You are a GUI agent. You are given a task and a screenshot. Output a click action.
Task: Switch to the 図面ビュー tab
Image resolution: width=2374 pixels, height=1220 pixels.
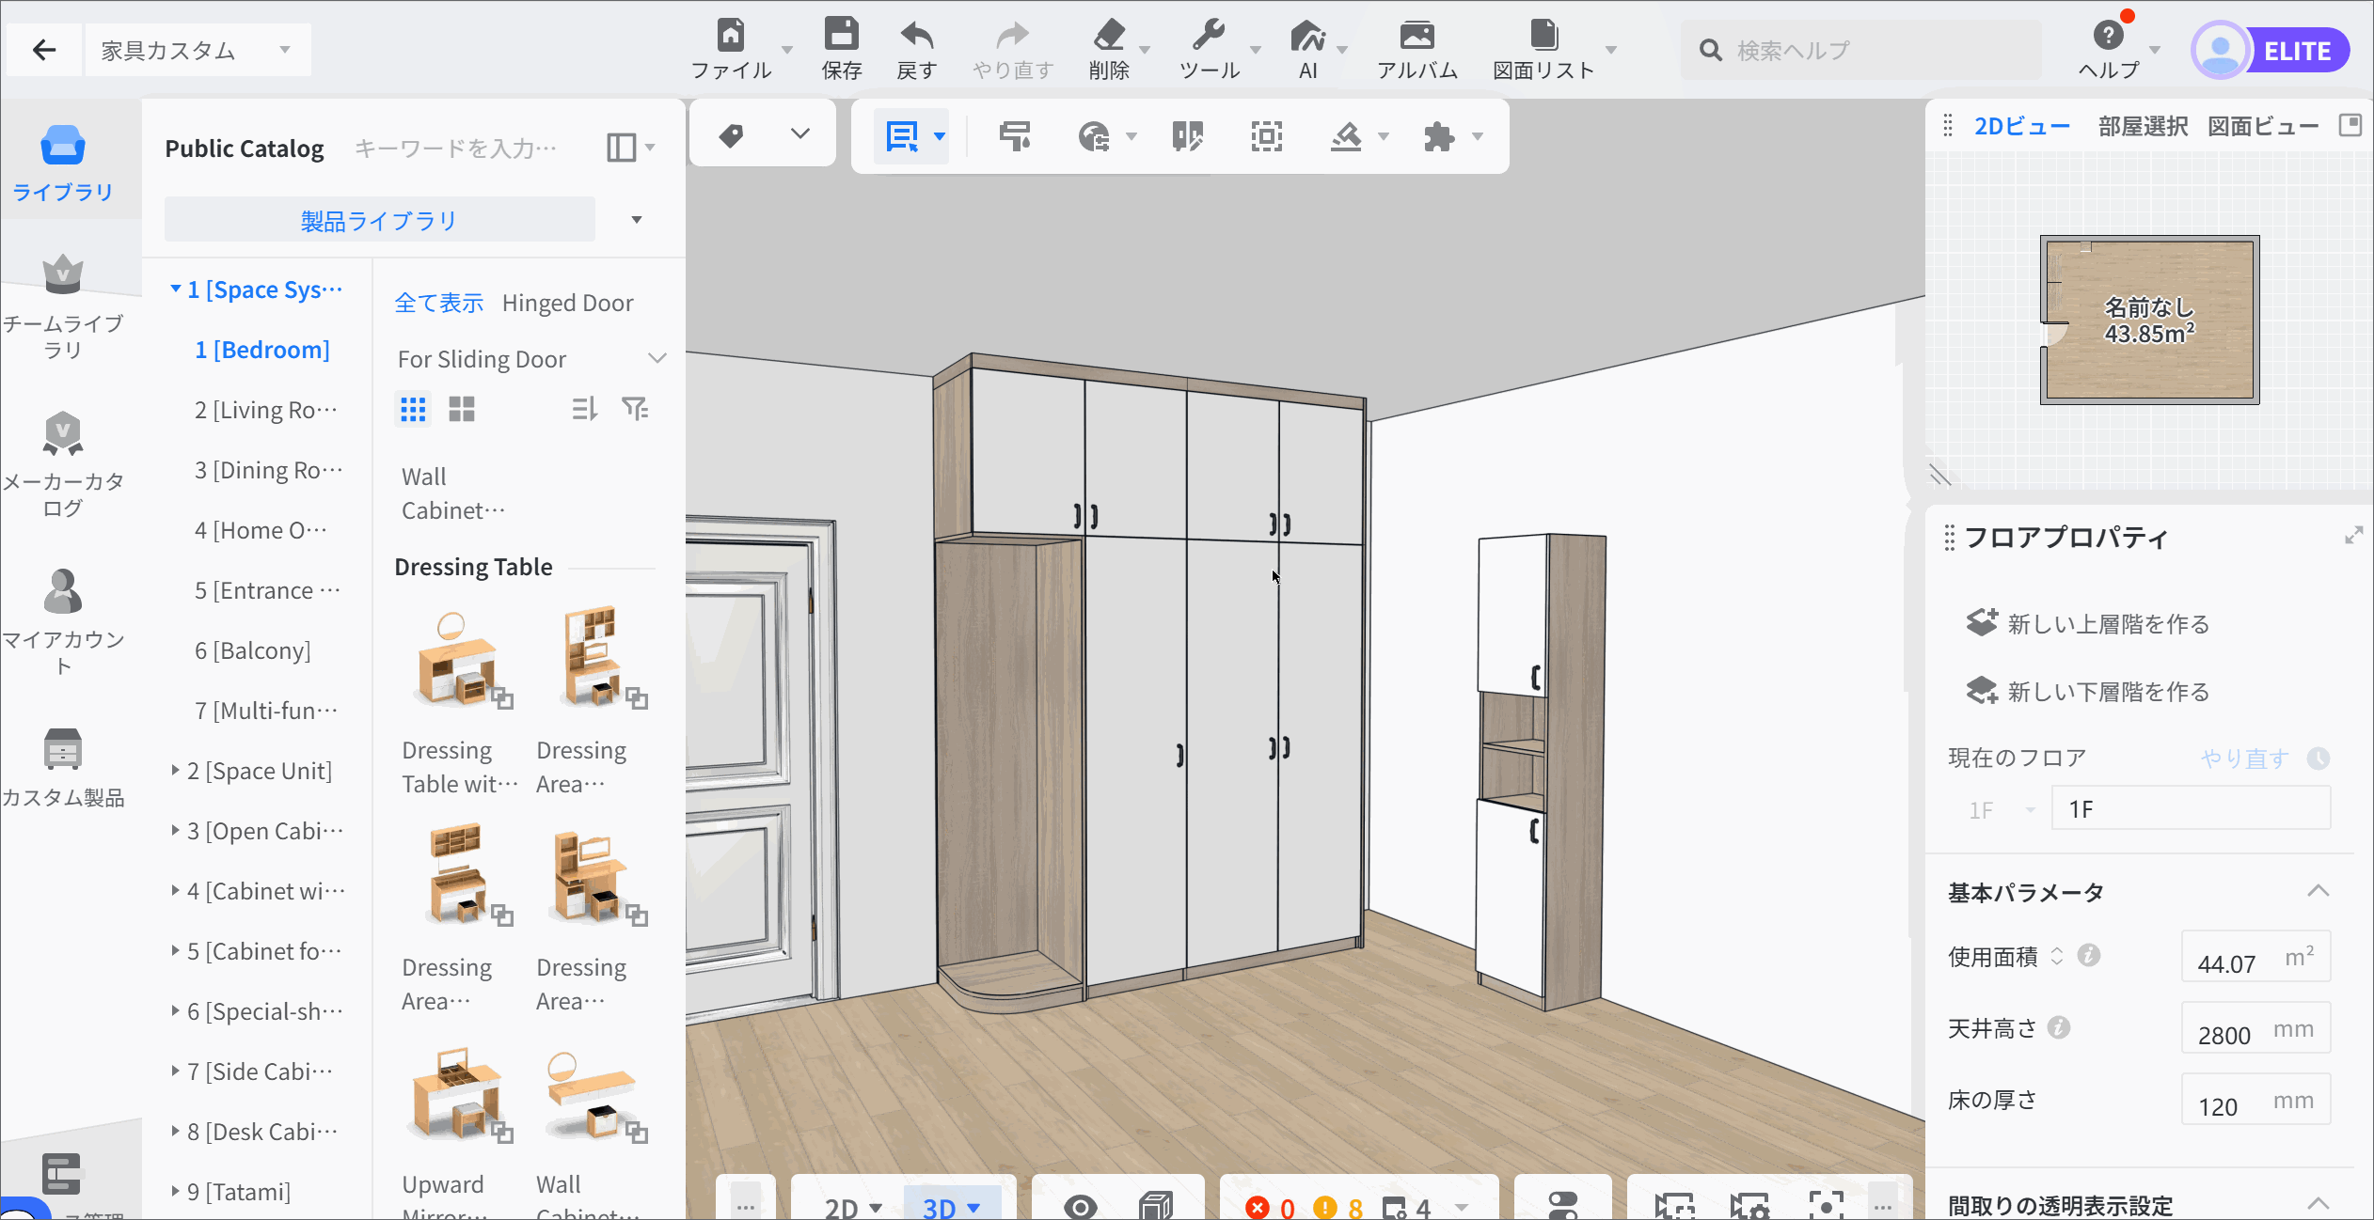(x=2263, y=125)
